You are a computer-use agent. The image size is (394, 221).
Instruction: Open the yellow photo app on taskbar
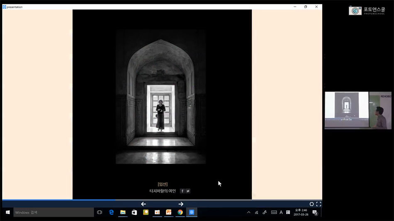click(146, 212)
